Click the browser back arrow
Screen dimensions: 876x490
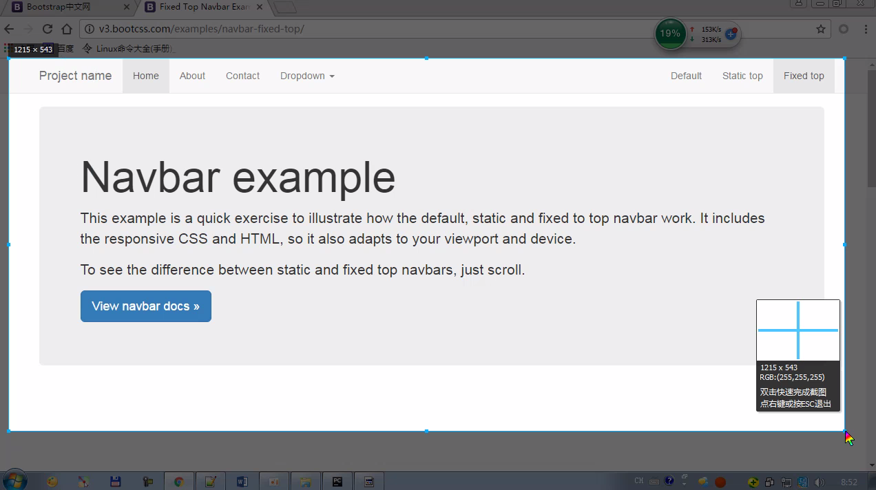9,29
